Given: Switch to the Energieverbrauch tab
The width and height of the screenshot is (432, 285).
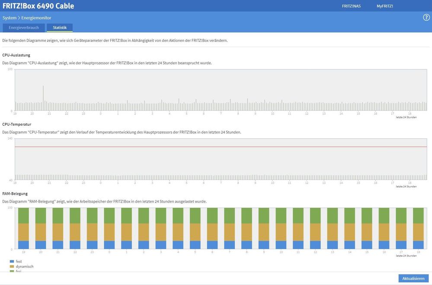Looking at the screenshot, I should click(x=24, y=28).
